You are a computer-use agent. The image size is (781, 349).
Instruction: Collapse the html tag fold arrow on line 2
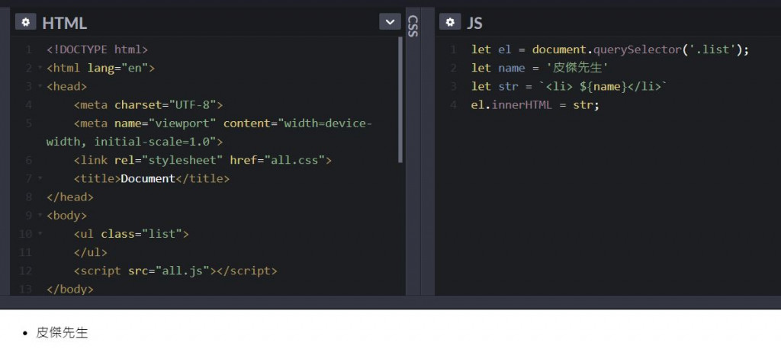click(x=40, y=68)
